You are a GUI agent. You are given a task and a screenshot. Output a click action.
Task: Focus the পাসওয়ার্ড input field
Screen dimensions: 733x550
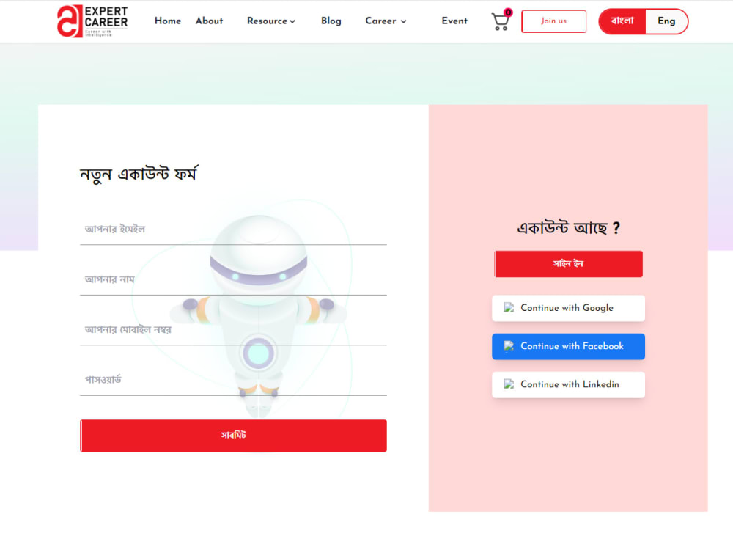click(233, 380)
